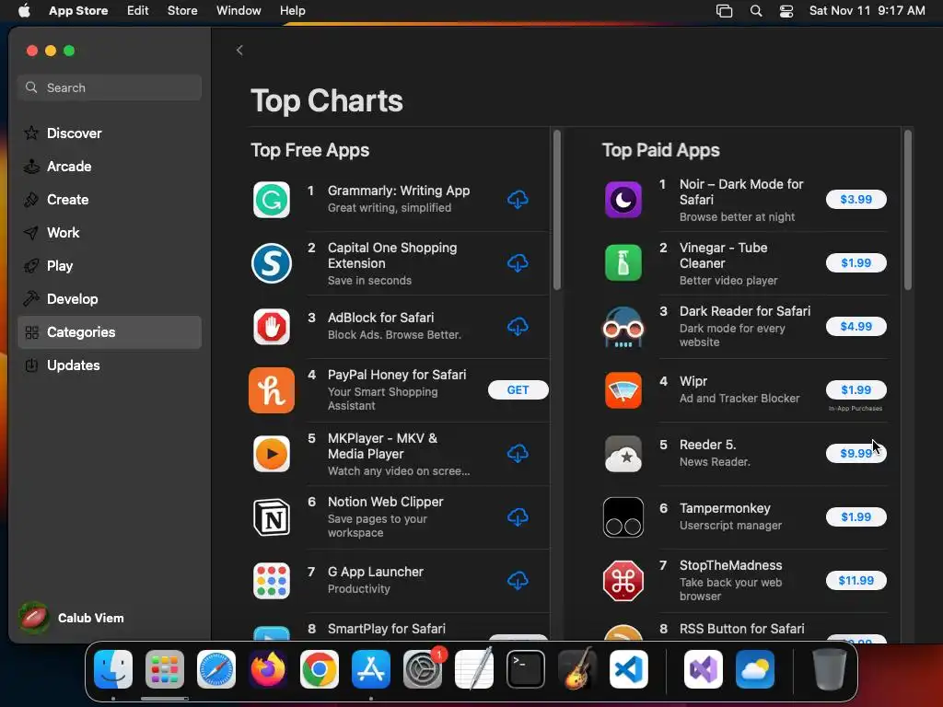Open the Develop sidebar section
This screenshot has height=707, width=943.
(x=110, y=299)
